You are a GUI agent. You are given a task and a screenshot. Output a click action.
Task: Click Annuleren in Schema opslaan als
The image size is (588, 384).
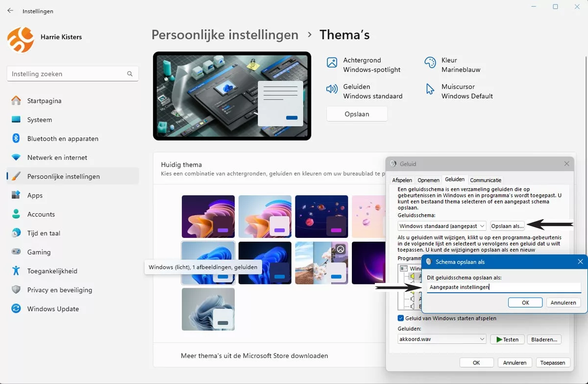click(x=563, y=303)
